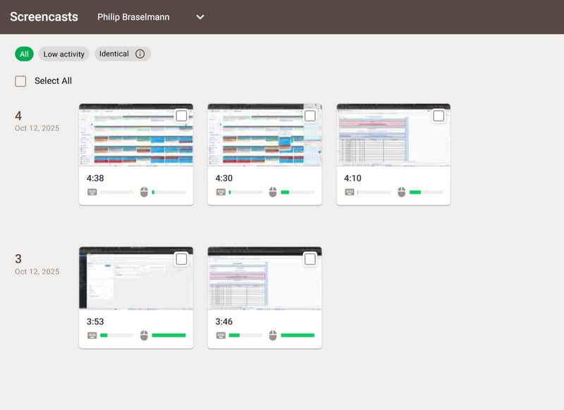Click keyboard icon on the 4:38 screencast
564x410 pixels.
[92, 192]
